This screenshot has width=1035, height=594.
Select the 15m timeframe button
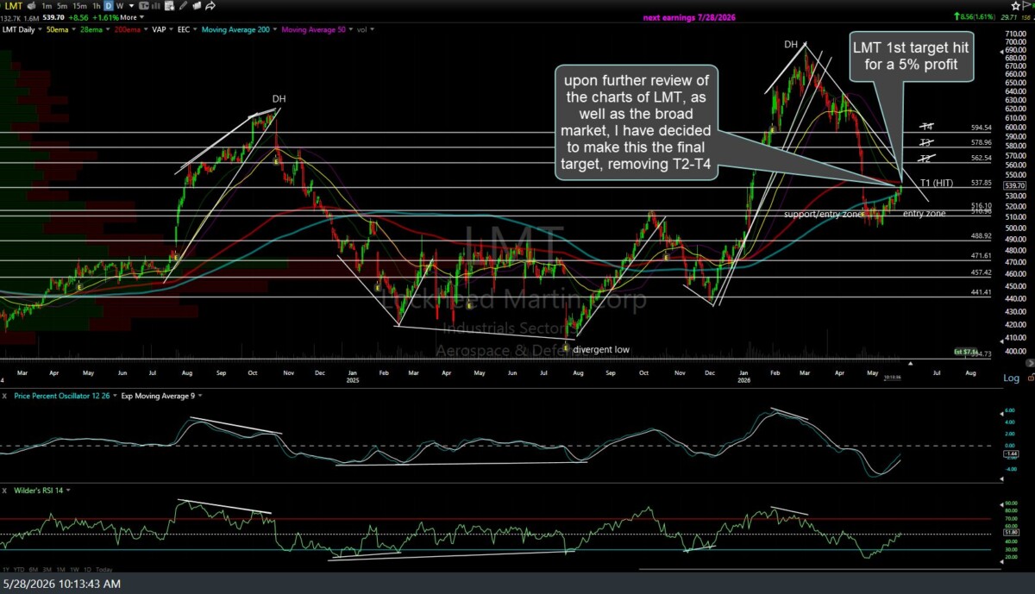pyautogui.click(x=79, y=6)
